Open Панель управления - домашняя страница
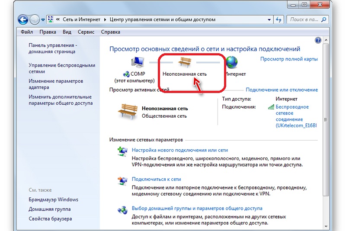 [x=53, y=48]
